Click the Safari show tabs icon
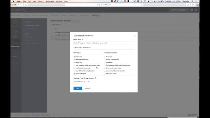Viewport: 210px width, 118px height. (193, 5)
